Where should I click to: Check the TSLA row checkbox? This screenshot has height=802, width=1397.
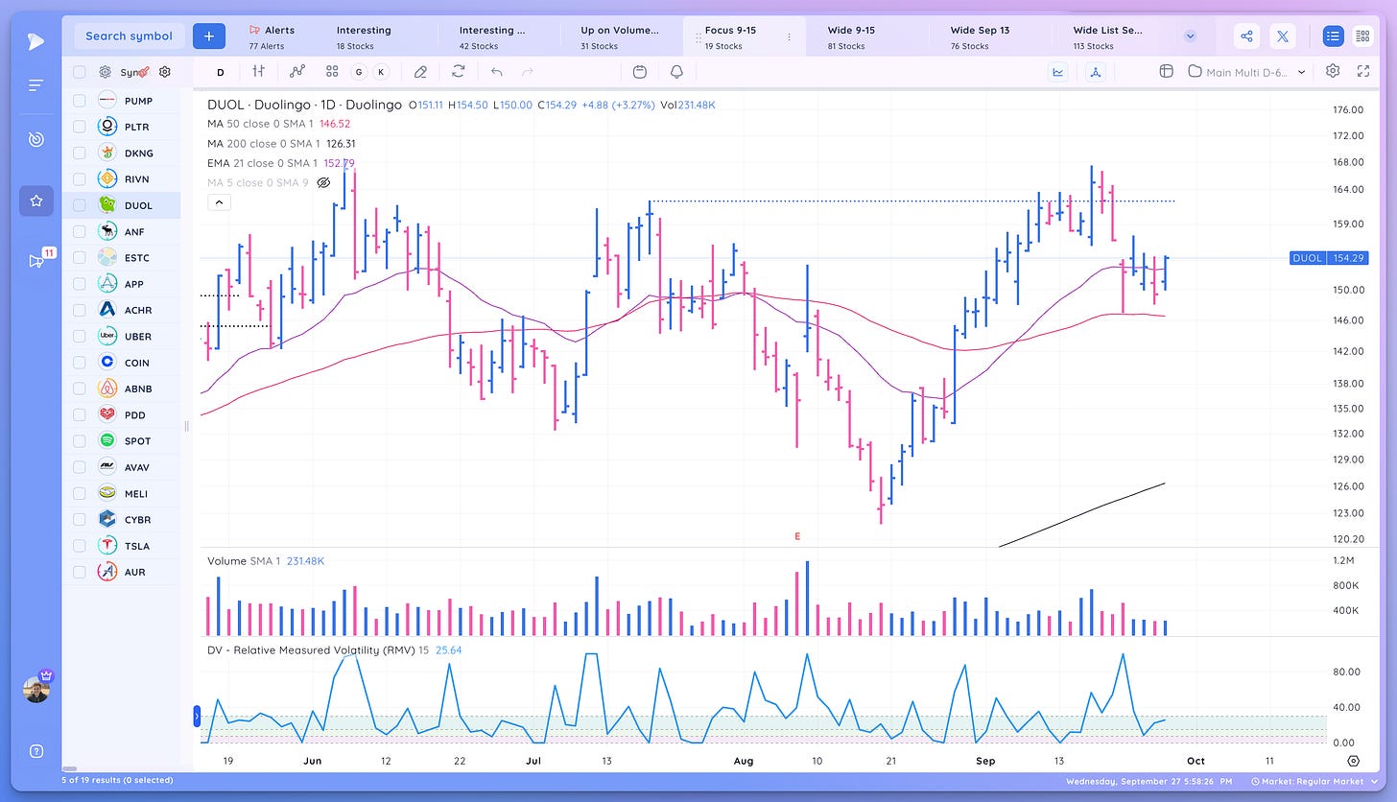point(79,546)
